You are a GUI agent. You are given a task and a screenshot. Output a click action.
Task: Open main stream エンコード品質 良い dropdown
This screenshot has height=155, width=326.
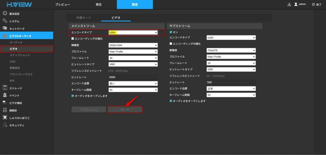(133, 83)
